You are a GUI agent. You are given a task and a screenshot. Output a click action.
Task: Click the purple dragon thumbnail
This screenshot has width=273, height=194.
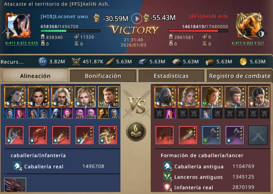coord(15,185)
